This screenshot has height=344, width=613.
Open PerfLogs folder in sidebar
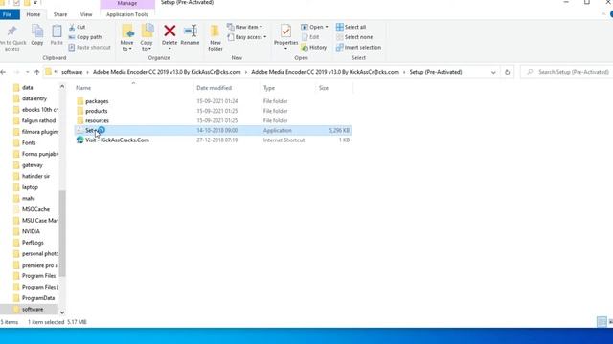tap(33, 243)
